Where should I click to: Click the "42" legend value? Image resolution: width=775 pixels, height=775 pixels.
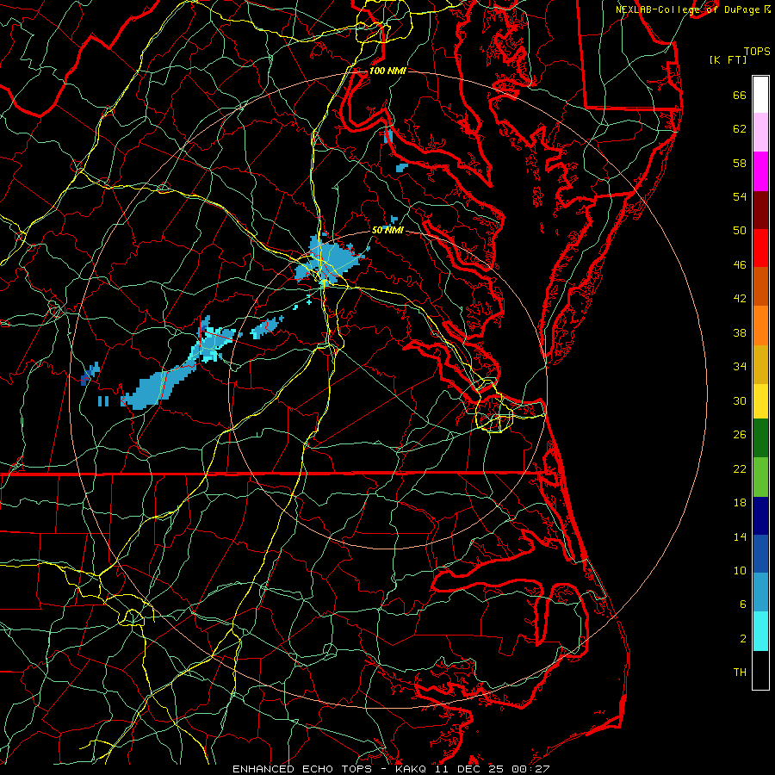(740, 299)
